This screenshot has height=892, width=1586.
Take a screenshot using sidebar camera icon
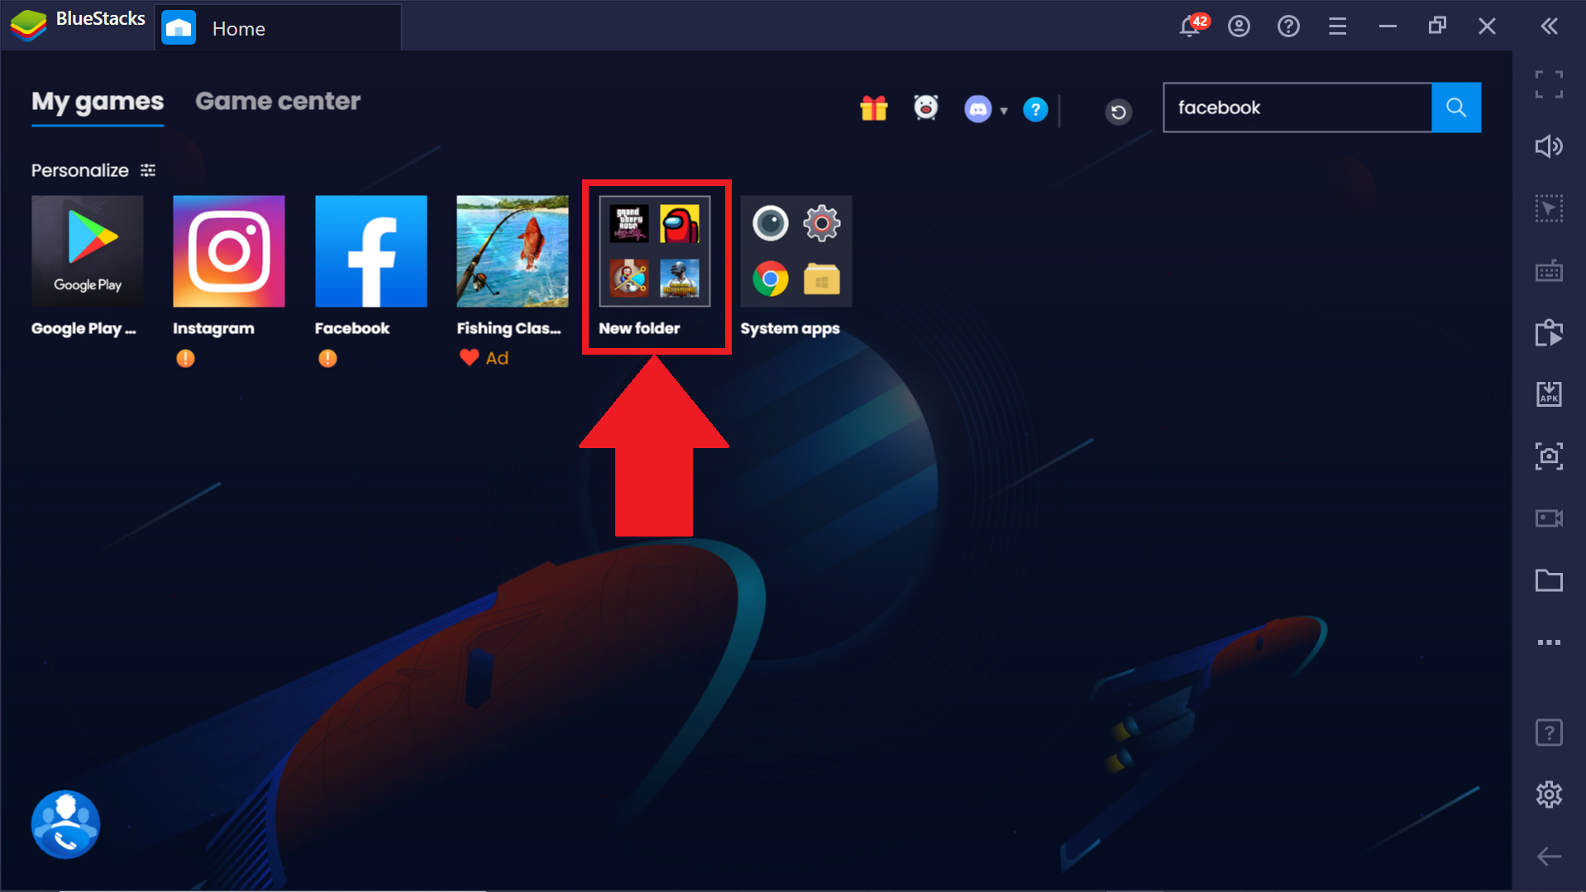click(x=1548, y=456)
